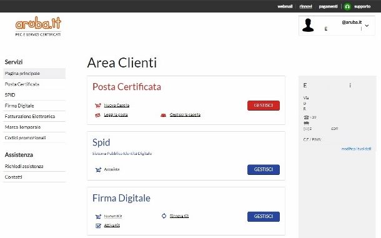Click the Acquista link under Spid
The width and height of the screenshot is (381, 238).
112,169
